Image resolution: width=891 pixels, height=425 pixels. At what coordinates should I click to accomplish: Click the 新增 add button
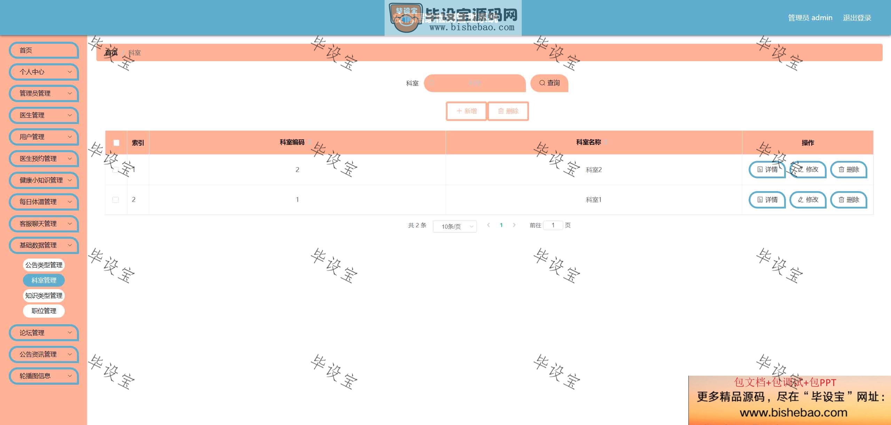tap(466, 111)
